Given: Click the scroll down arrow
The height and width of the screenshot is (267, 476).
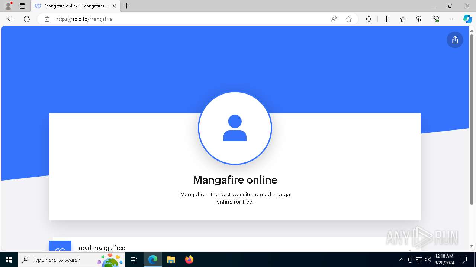Looking at the screenshot, I should [472, 246].
